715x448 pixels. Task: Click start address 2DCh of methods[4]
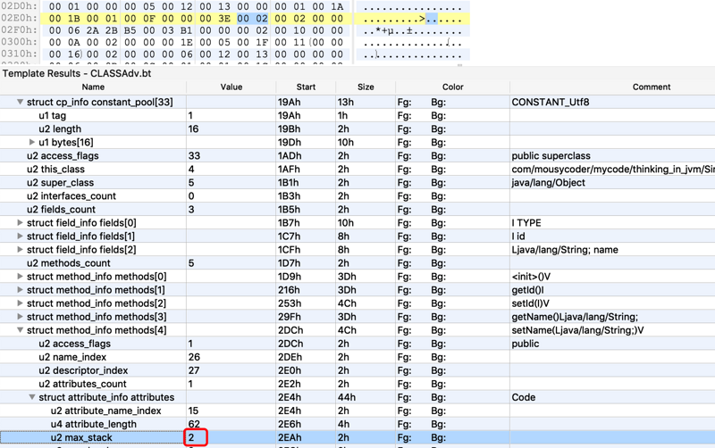pyautogui.click(x=290, y=330)
